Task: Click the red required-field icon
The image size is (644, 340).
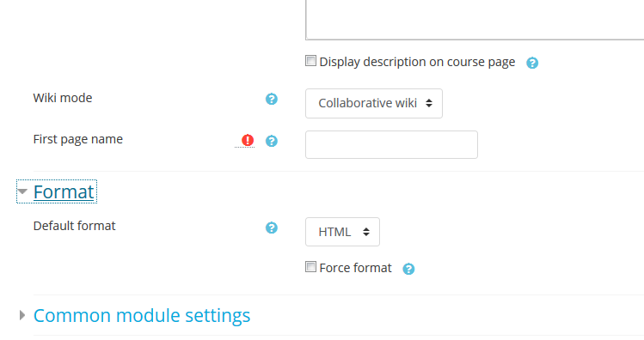Action: coord(248,140)
